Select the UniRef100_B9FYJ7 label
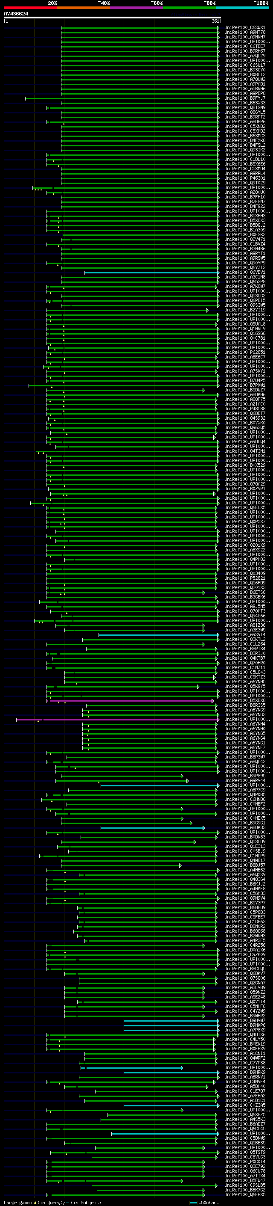273x1206 pixels. click(x=245, y=98)
